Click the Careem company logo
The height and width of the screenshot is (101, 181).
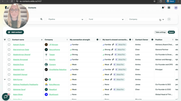[x=46, y=64]
